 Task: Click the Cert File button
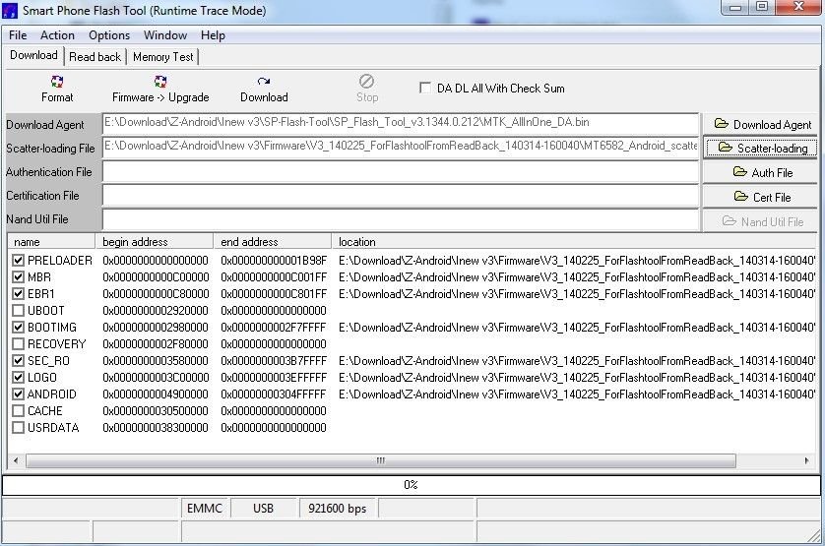click(762, 197)
